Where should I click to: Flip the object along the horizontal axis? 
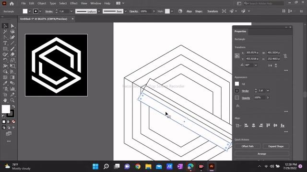(270, 65)
